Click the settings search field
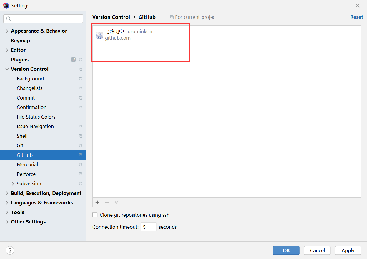Image resolution: width=367 pixels, height=259 pixels. (x=43, y=19)
